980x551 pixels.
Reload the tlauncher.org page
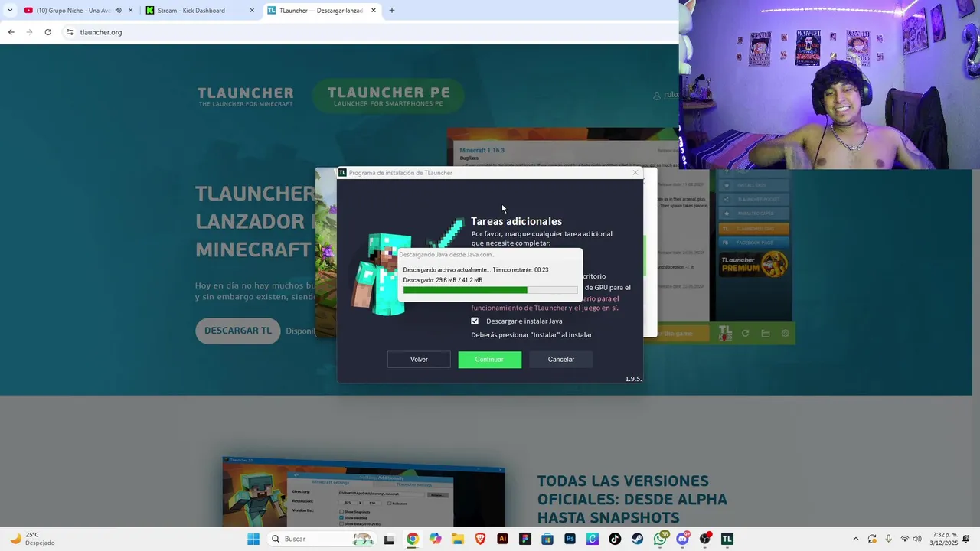point(47,32)
